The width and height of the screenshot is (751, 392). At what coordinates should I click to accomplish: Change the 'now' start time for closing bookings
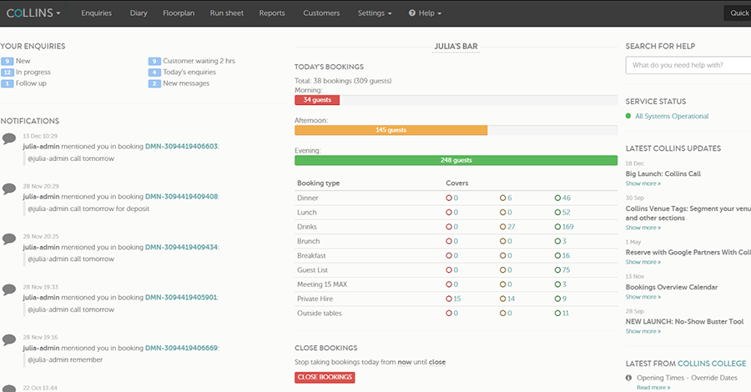point(404,362)
